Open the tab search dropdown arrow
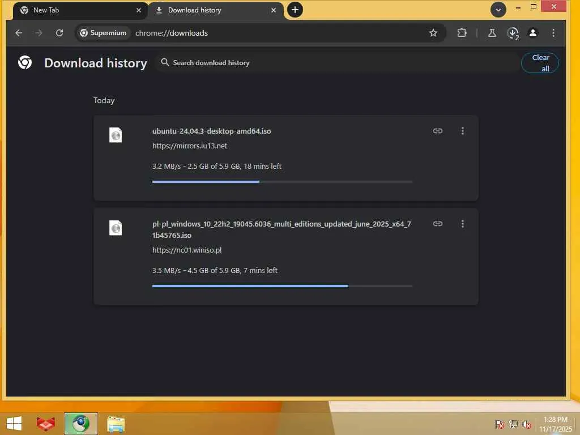Image resolution: width=580 pixels, height=435 pixels. [x=498, y=10]
